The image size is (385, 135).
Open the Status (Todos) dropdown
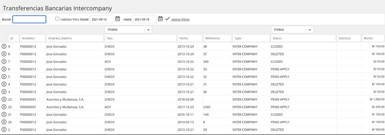click(292, 29)
